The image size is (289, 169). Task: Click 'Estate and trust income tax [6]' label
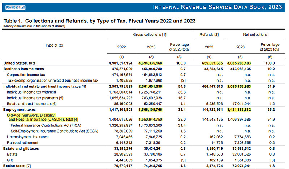coord(32,104)
